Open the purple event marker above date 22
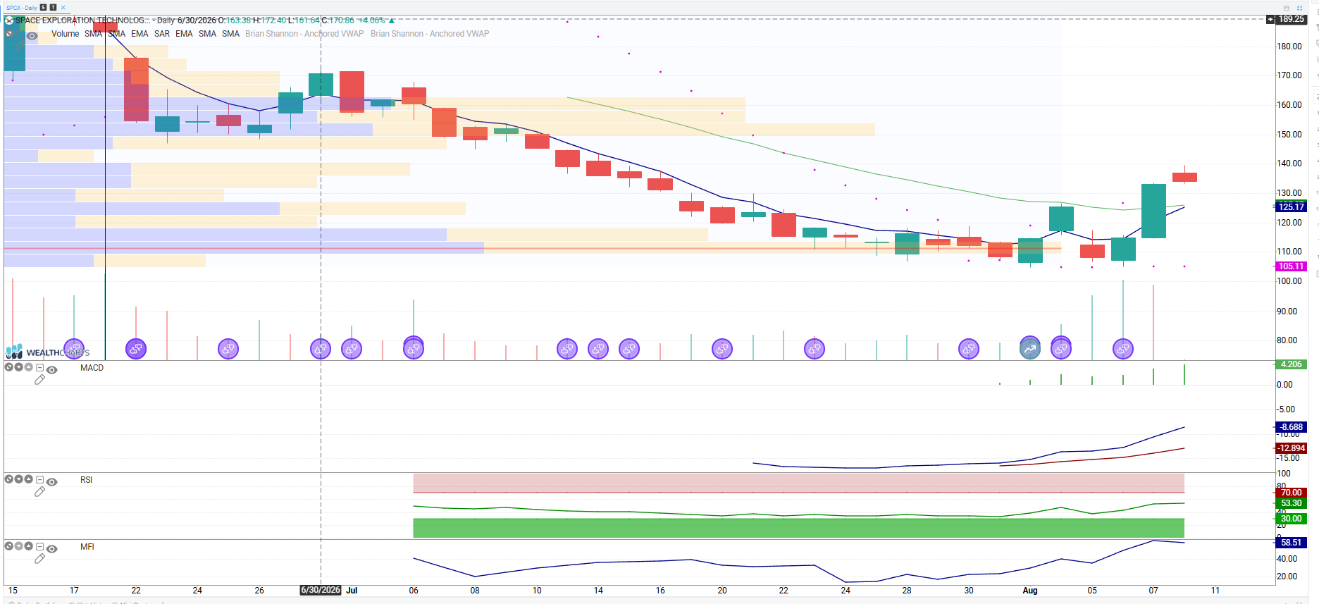Screen dimensions: 1319x604 pyautogui.click(x=136, y=349)
